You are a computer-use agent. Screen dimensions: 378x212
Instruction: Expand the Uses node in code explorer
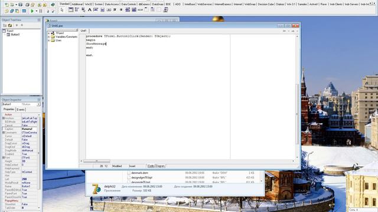(49, 41)
